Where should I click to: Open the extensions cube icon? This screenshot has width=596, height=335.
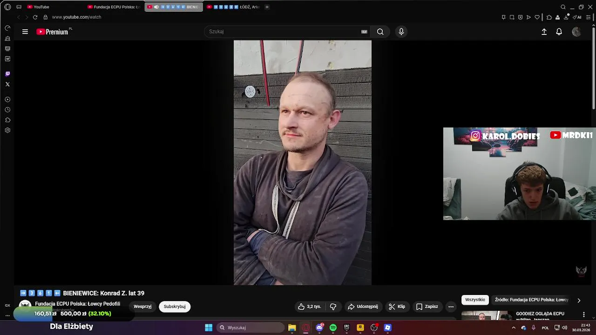[x=549, y=17]
